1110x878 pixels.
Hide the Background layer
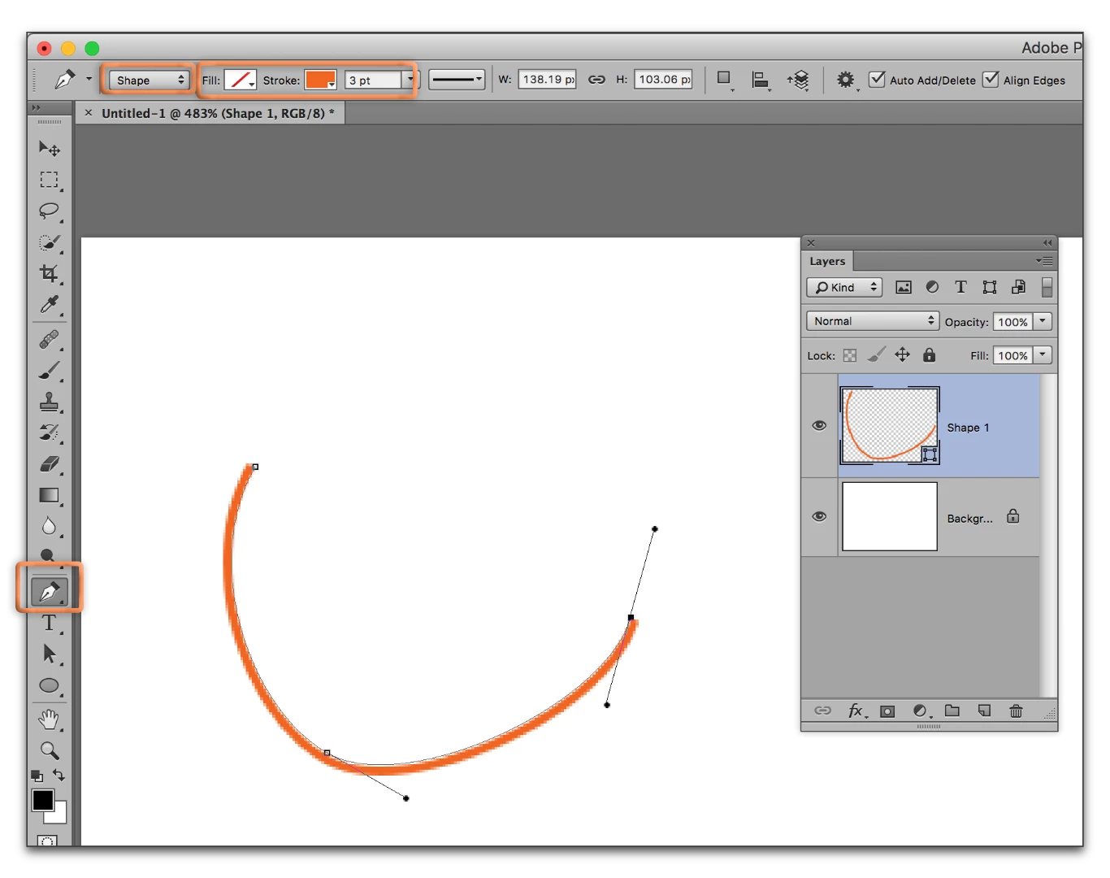point(819,517)
